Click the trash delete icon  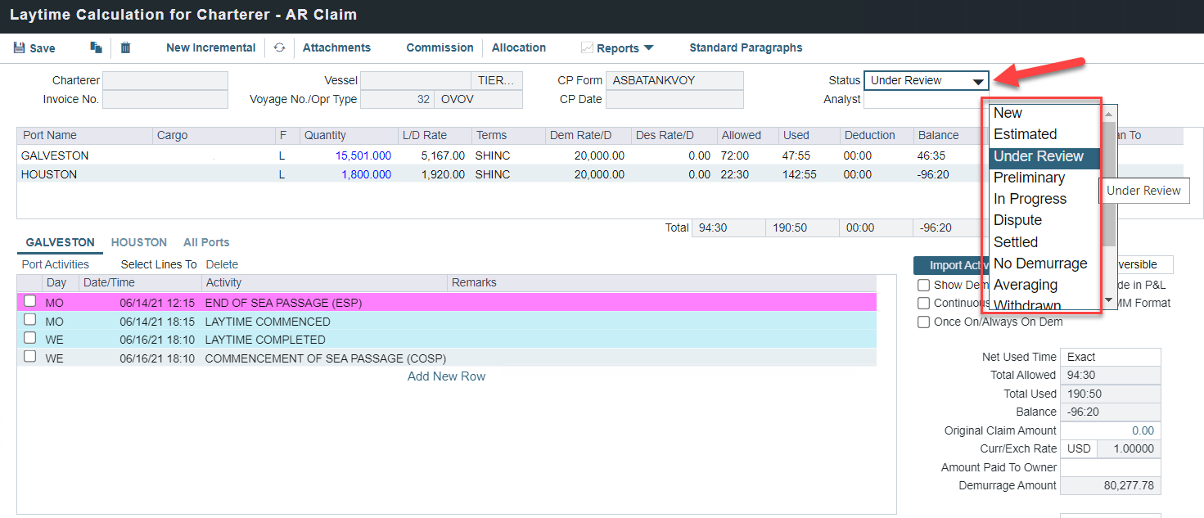(x=125, y=48)
